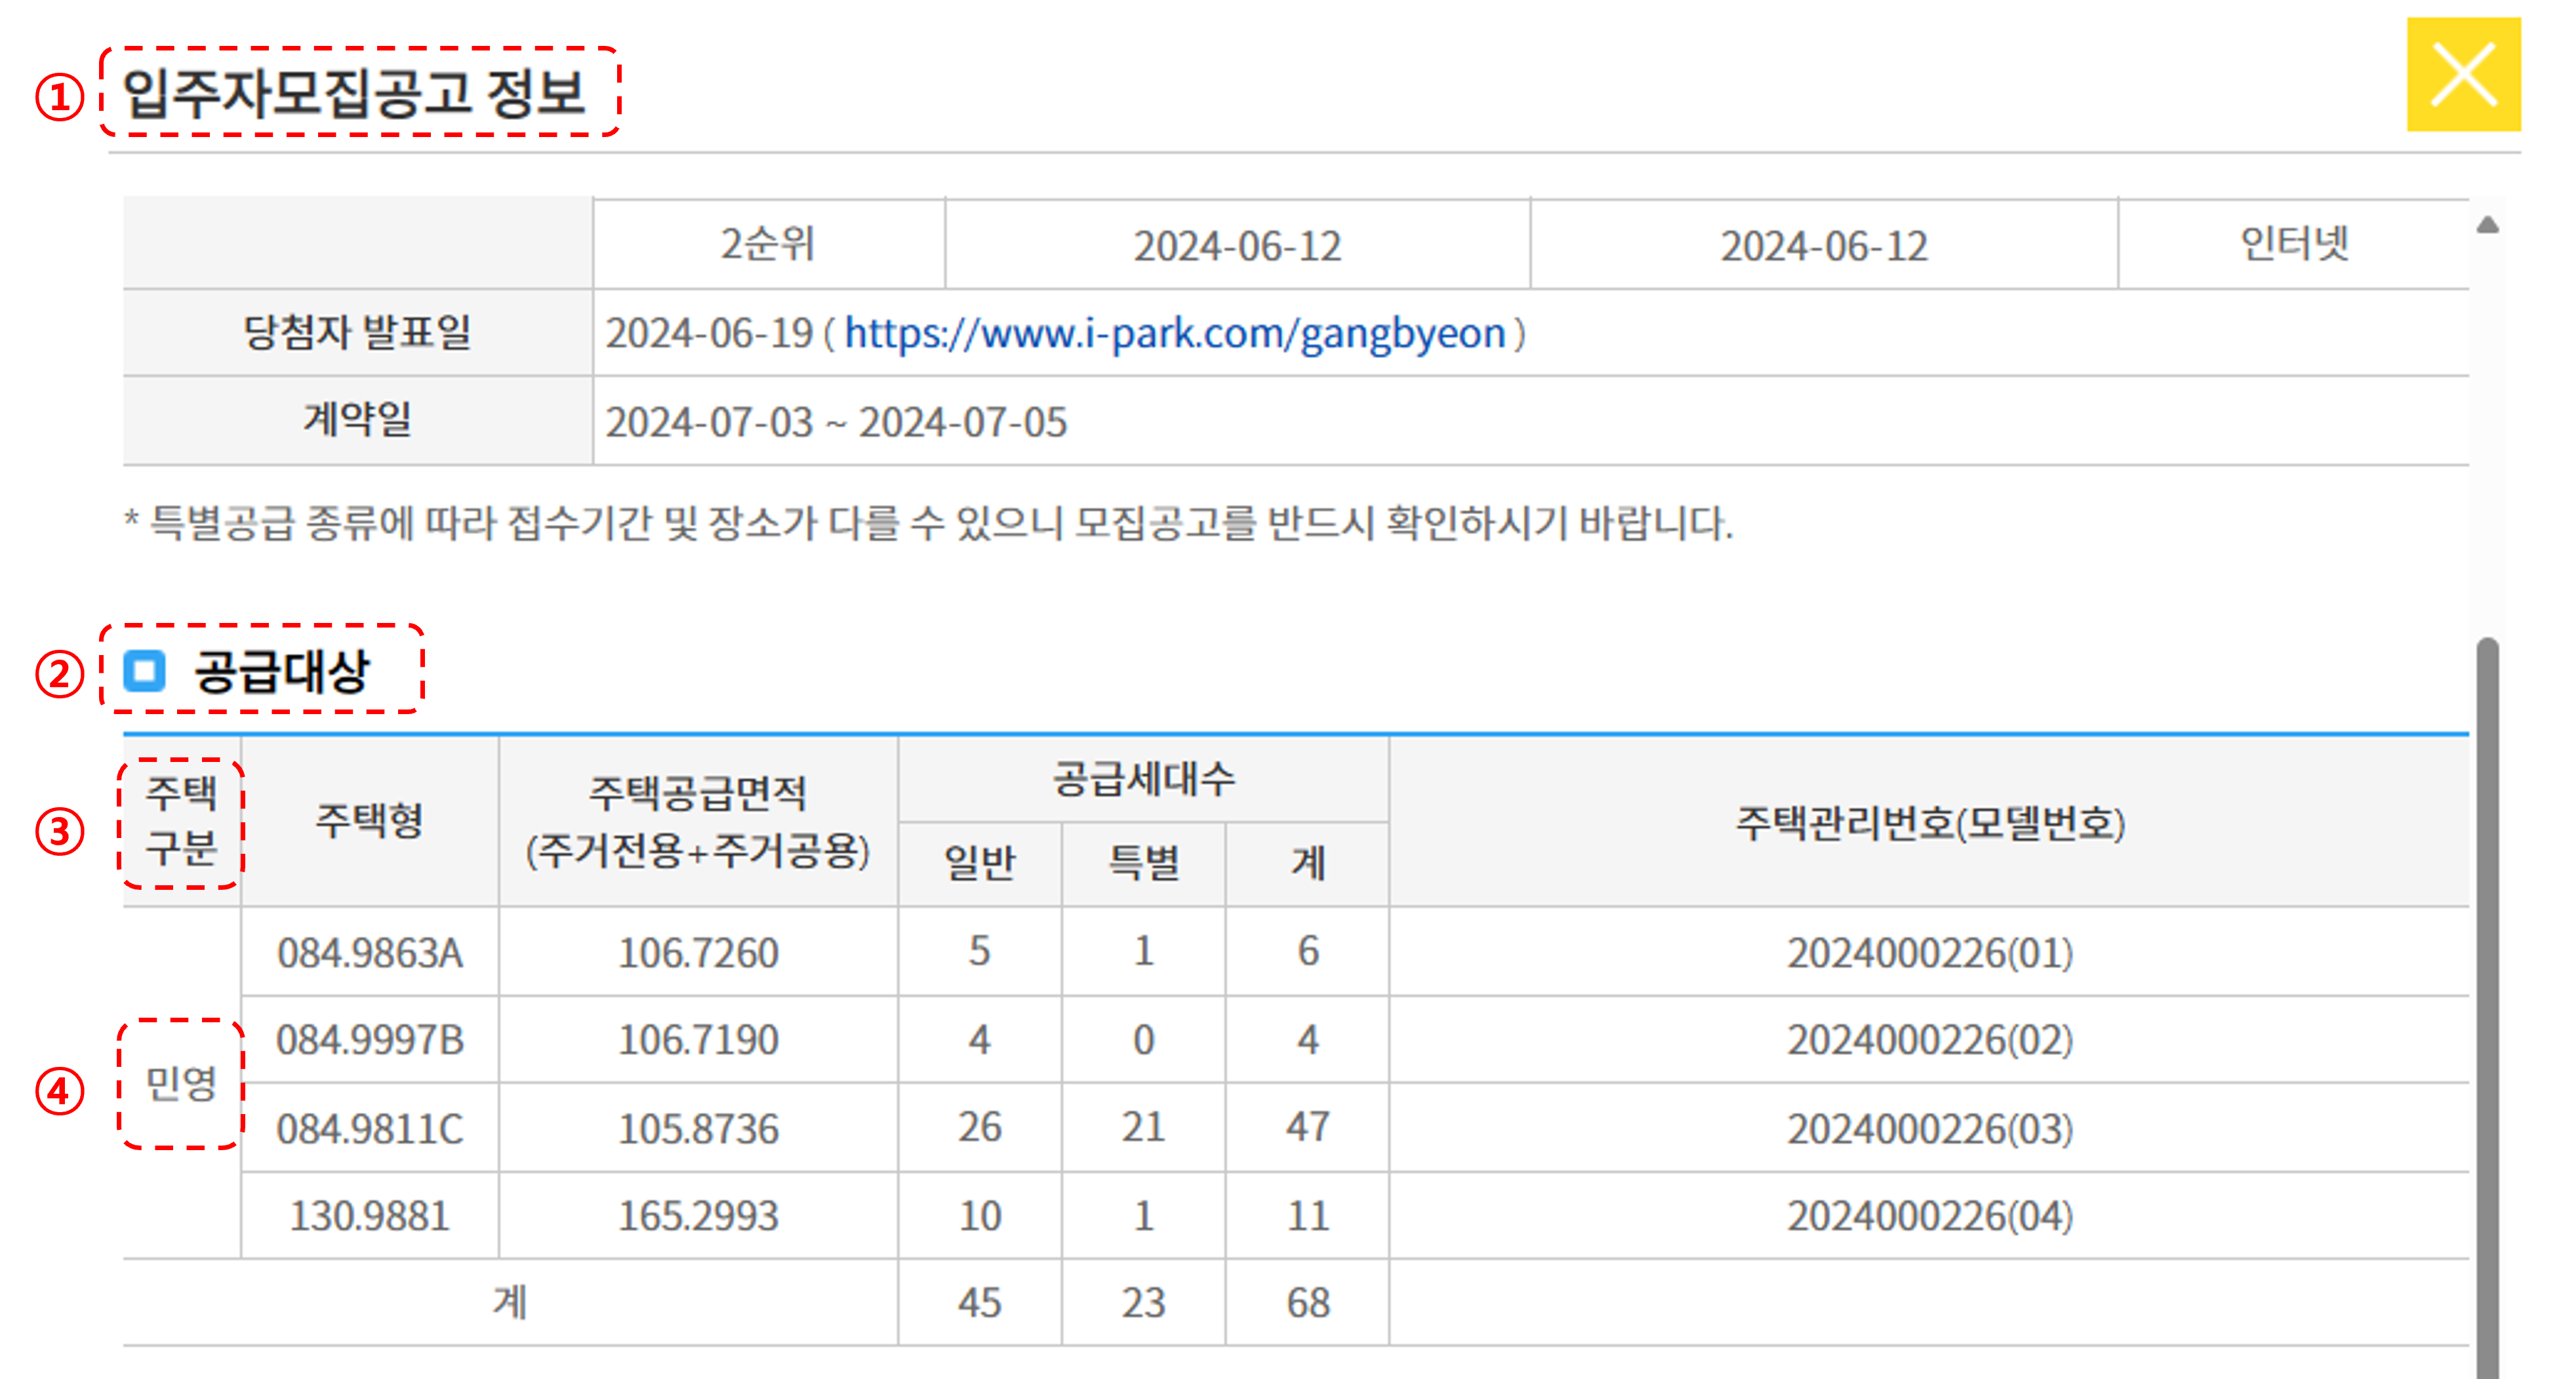The width and height of the screenshot is (2576, 1379).
Task: Select the 130.9881 housing type cell
Action: click(x=369, y=1216)
